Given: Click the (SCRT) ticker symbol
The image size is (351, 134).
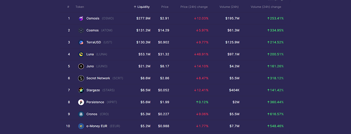Looking at the screenshot, I should [x=118, y=78].
